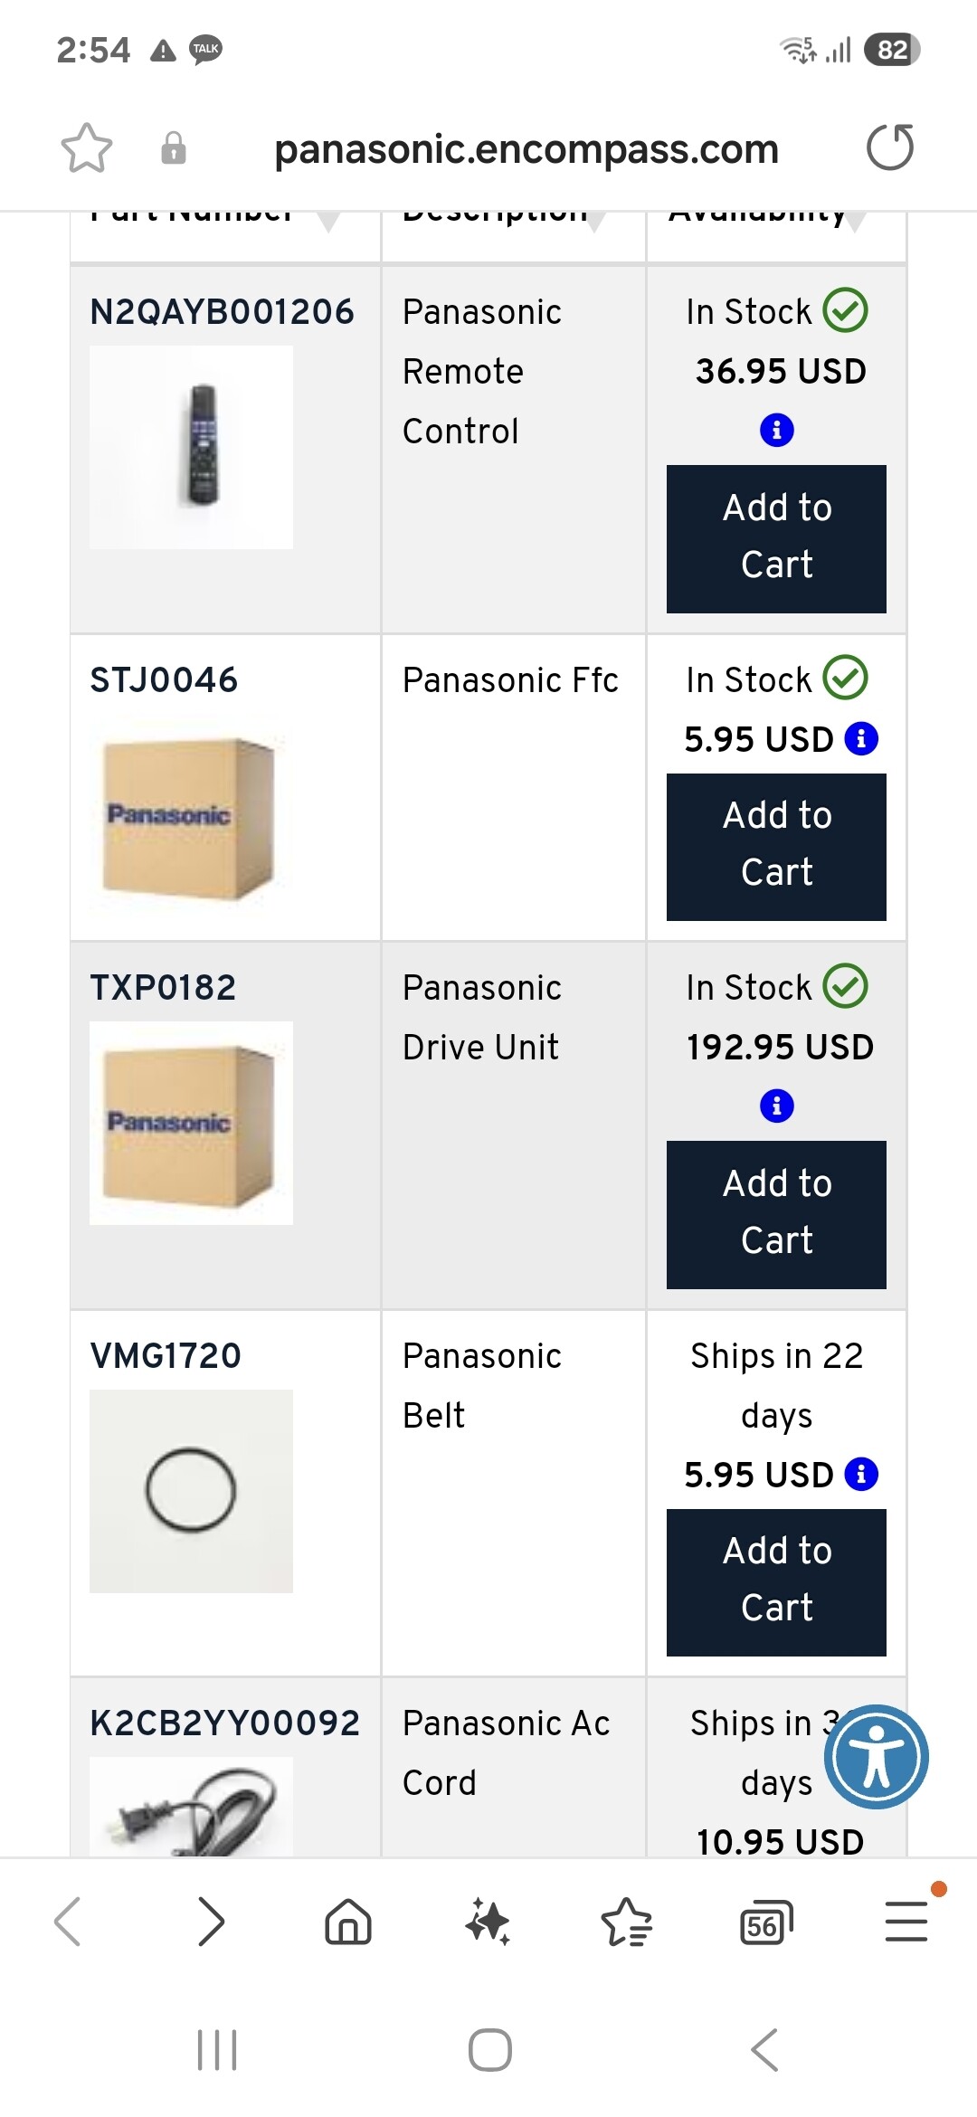Open part number link K2CB2YY00092
The image size is (977, 2117).
click(224, 1723)
